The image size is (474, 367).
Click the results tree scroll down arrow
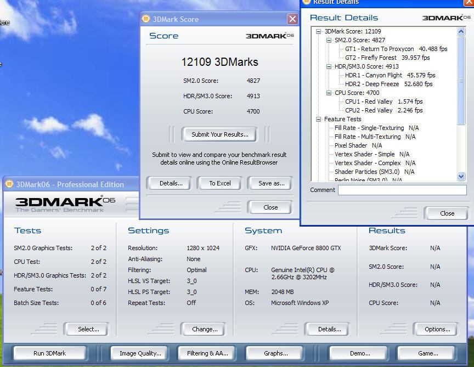point(461,176)
